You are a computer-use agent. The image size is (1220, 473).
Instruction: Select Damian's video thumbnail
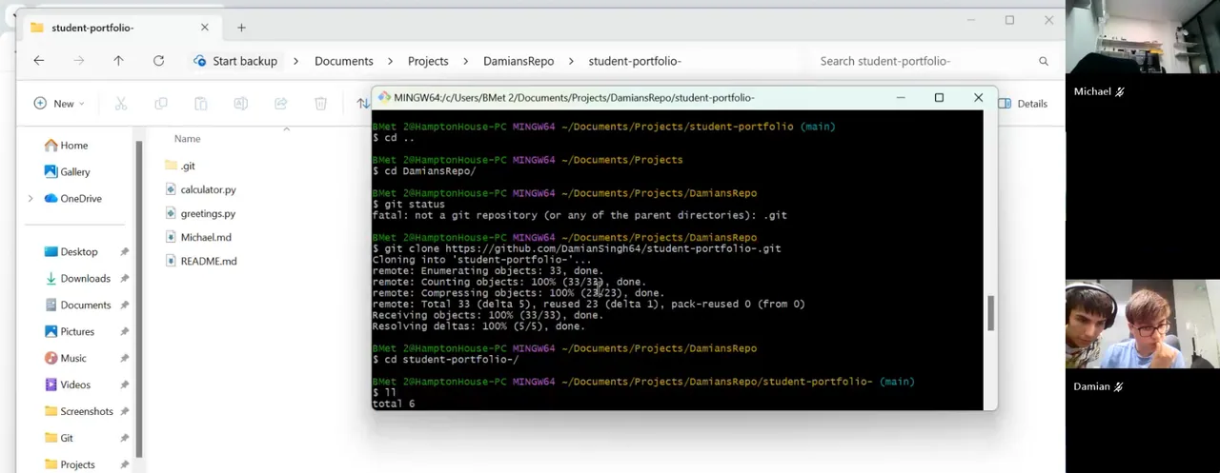point(1143,325)
